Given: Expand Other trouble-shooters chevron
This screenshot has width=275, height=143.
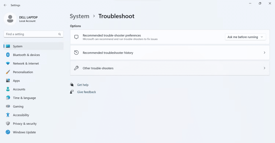Looking at the screenshot, I should click(265, 68).
